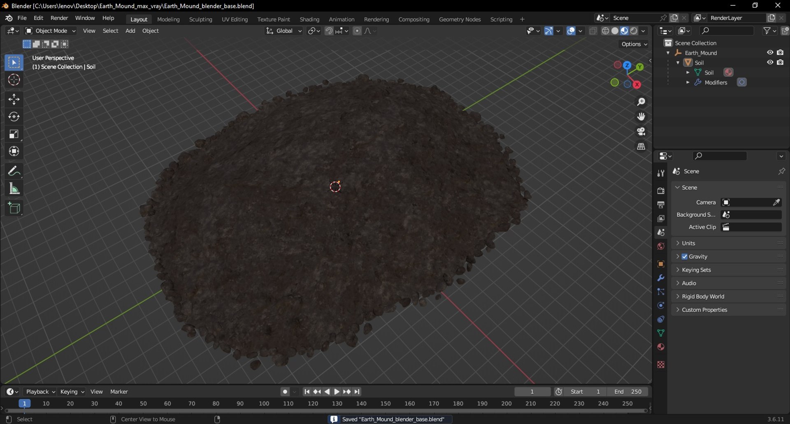Open the World properties tab
The height and width of the screenshot is (424, 790).
(x=661, y=246)
